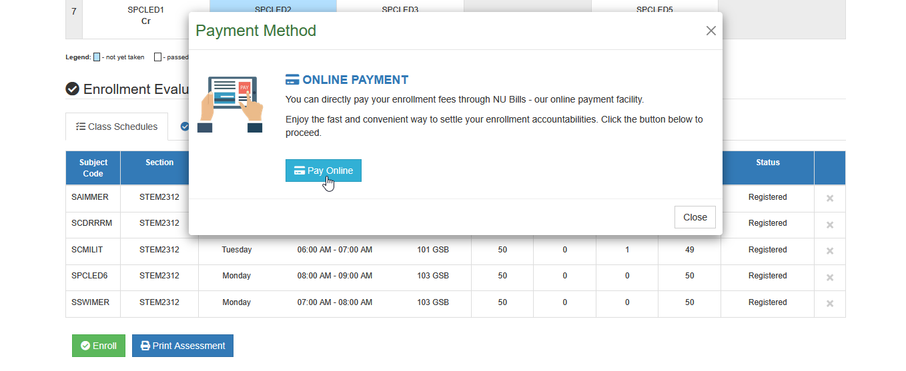This screenshot has width=906, height=371.
Task: Click the Subject Code column header
Action: (x=93, y=168)
